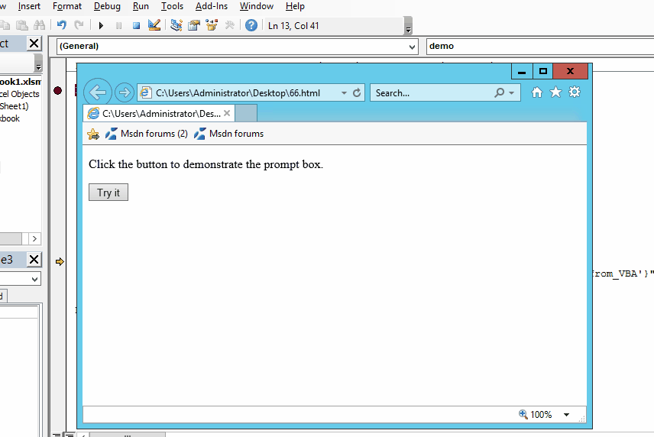Click the Break pause icon
The image size is (654, 437).
[119, 26]
